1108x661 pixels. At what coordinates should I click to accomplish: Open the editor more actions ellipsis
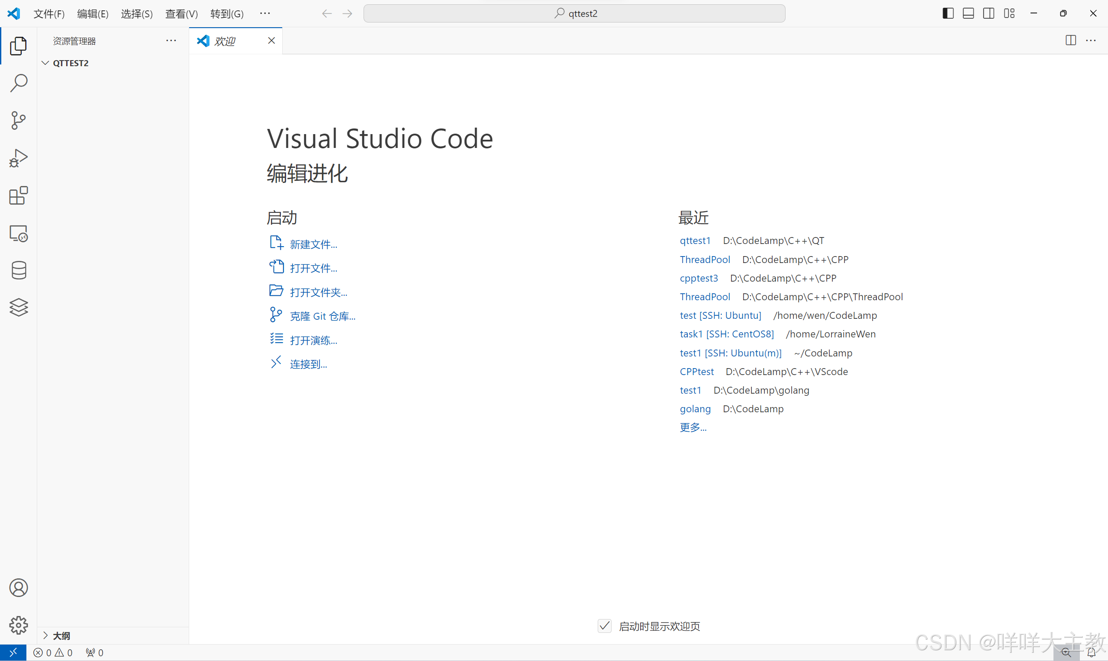(1091, 41)
